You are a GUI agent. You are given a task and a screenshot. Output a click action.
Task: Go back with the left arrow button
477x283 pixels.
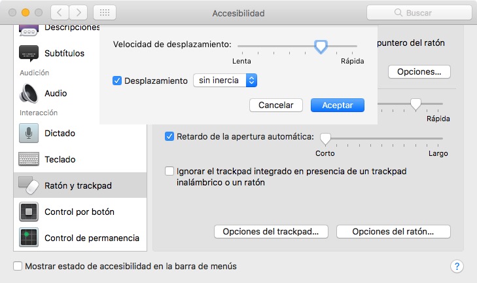60,12
